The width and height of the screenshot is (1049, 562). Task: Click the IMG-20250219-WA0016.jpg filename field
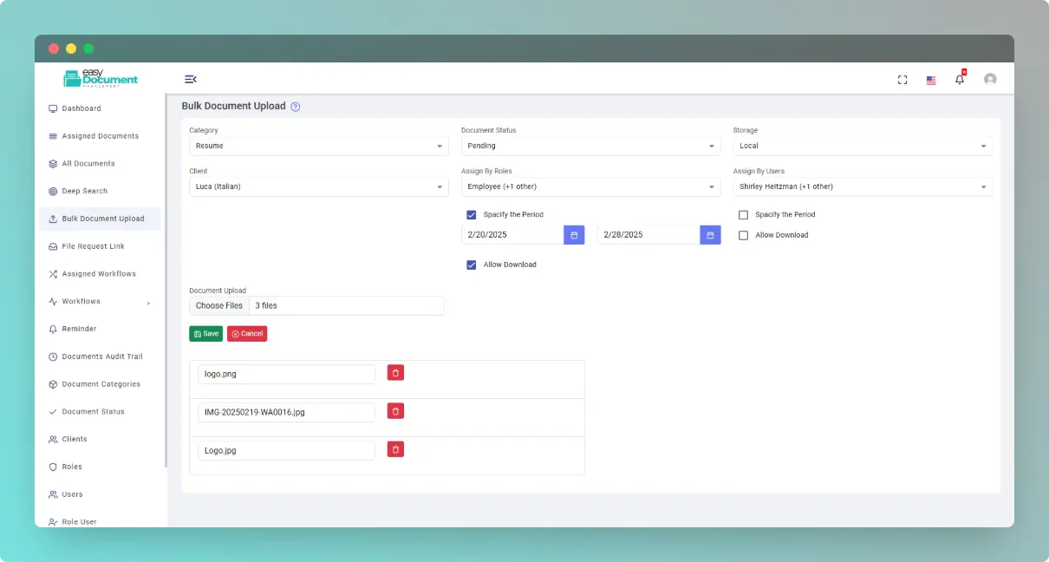tap(286, 412)
